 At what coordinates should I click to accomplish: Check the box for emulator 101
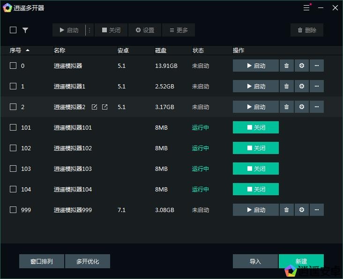tap(13, 127)
